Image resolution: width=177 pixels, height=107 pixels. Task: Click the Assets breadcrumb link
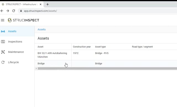coord(41,30)
